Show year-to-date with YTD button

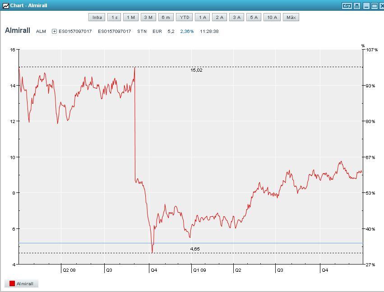click(x=185, y=18)
